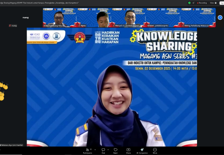Open the View layout menu
The image size is (224, 155).
pos(213,3)
